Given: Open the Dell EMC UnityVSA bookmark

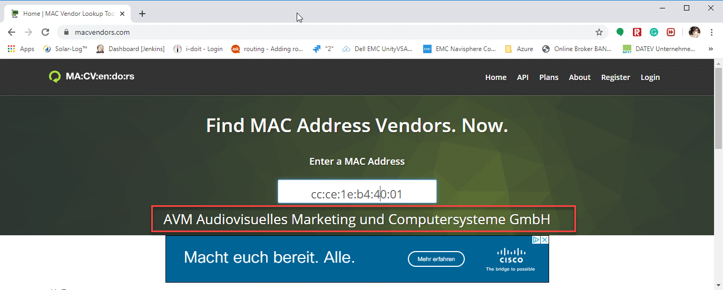Looking at the screenshot, I should 378,49.
